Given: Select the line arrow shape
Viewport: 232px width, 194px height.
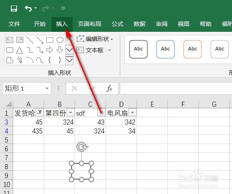Looking at the screenshot, I should tap(40, 40).
